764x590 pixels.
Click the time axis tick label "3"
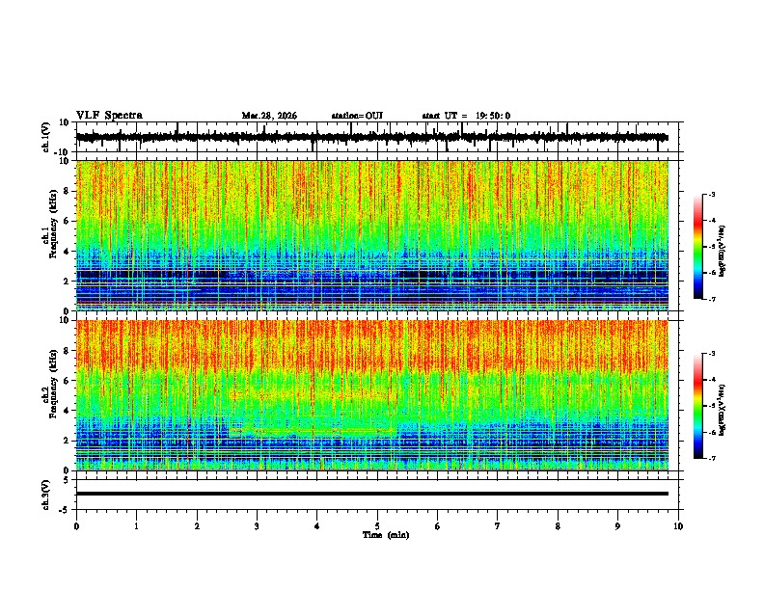257,526
